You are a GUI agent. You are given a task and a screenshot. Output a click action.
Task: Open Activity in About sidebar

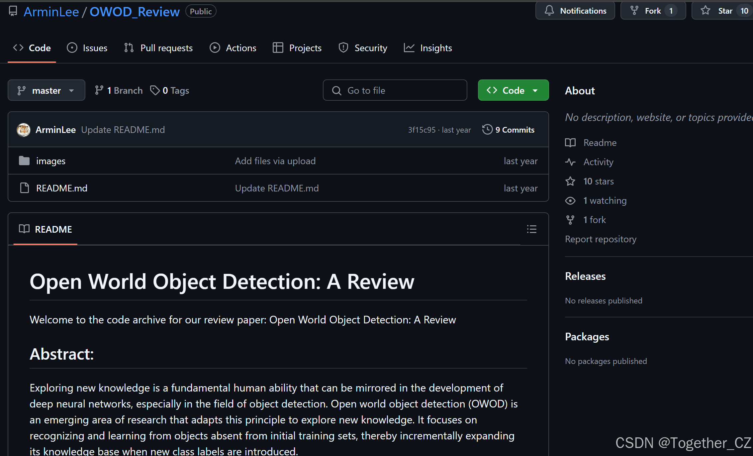(x=598, y=162)
